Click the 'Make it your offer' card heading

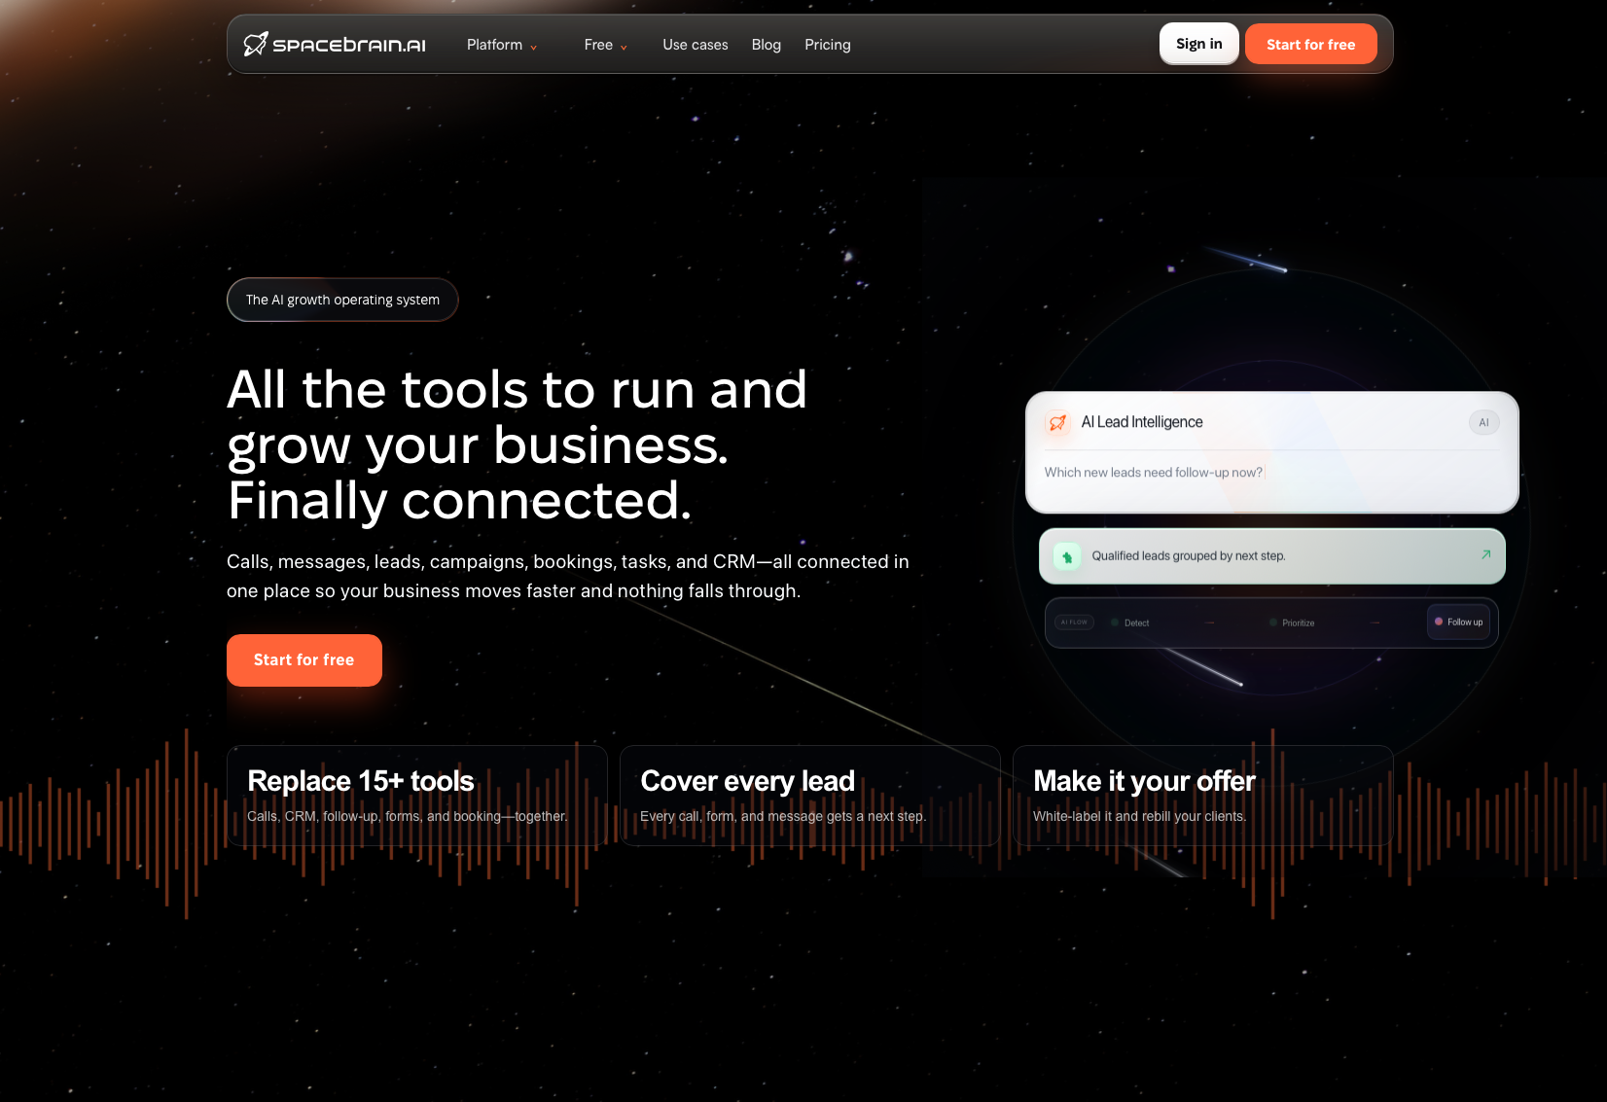point(1144,781)
